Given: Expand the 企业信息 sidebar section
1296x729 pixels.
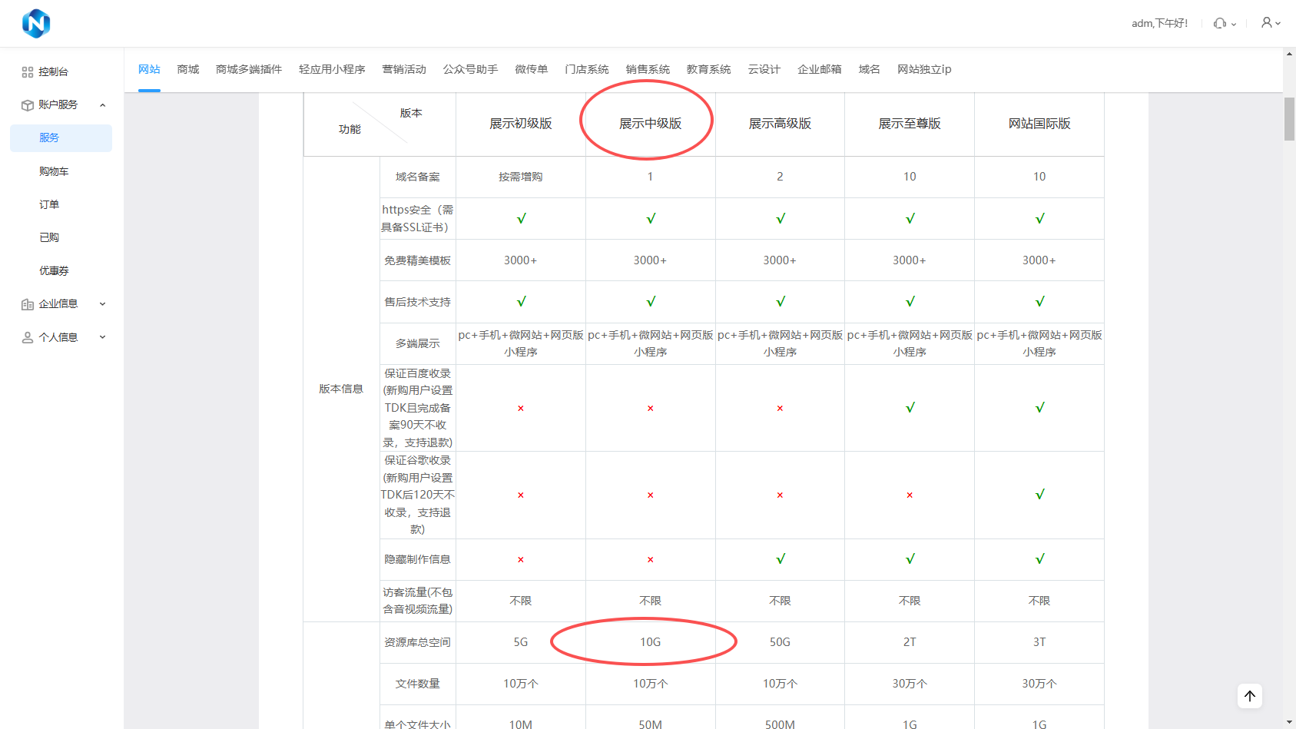Looking at the screenshot, I should click(x=103, y=304).
